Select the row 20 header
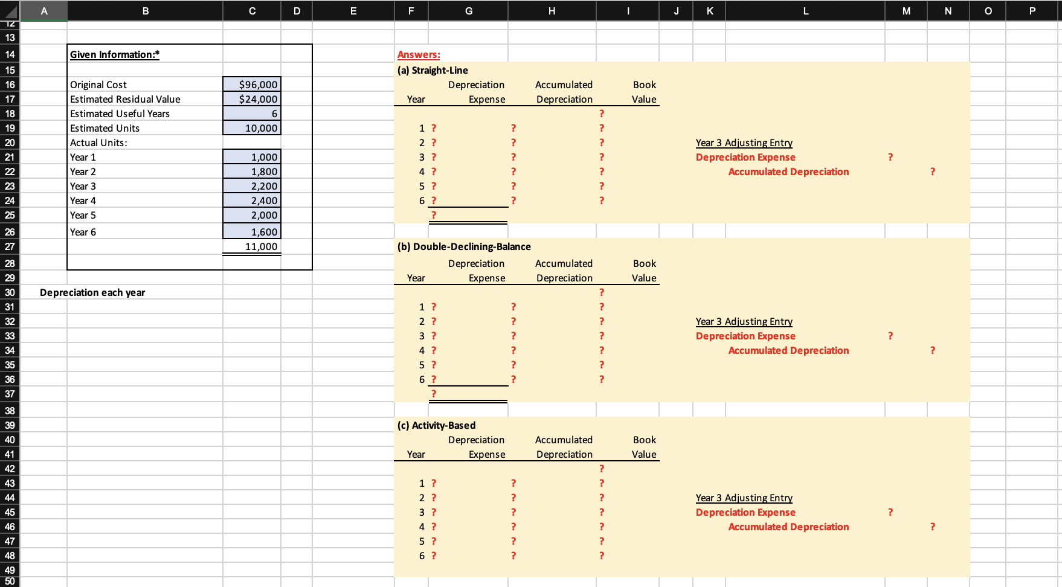Image resolution: width=1062 pixels, height=587 pixels. coord(10,143)
